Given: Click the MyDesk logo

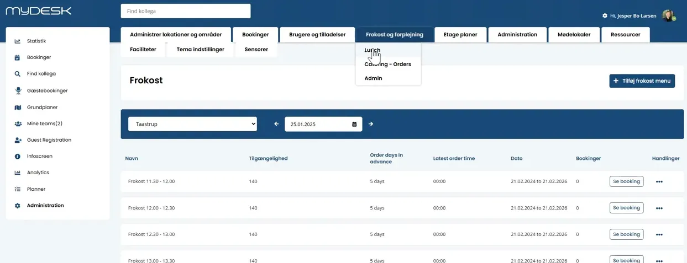Looking at the screenshot, I should pyautogui.click(x=39, y=10).
